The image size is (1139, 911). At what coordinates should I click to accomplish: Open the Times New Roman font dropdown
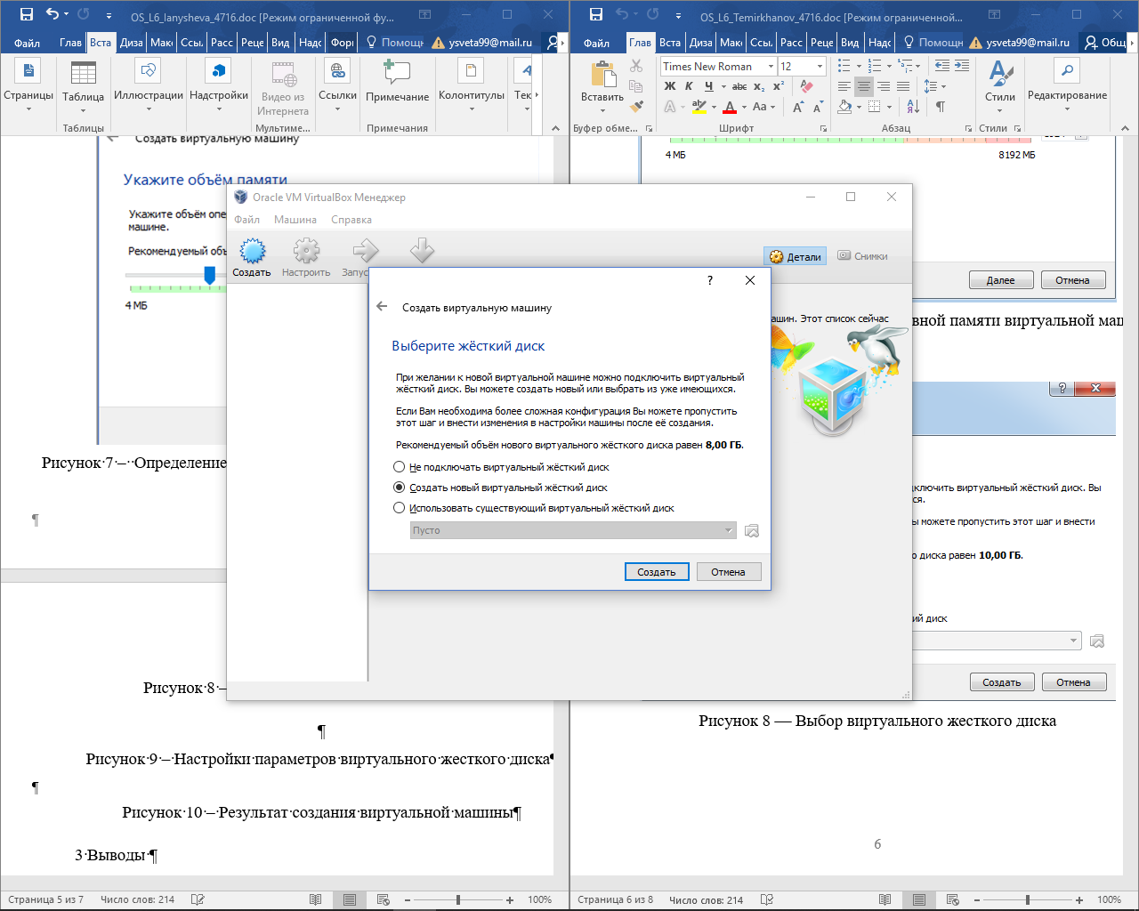coord(771,67)
